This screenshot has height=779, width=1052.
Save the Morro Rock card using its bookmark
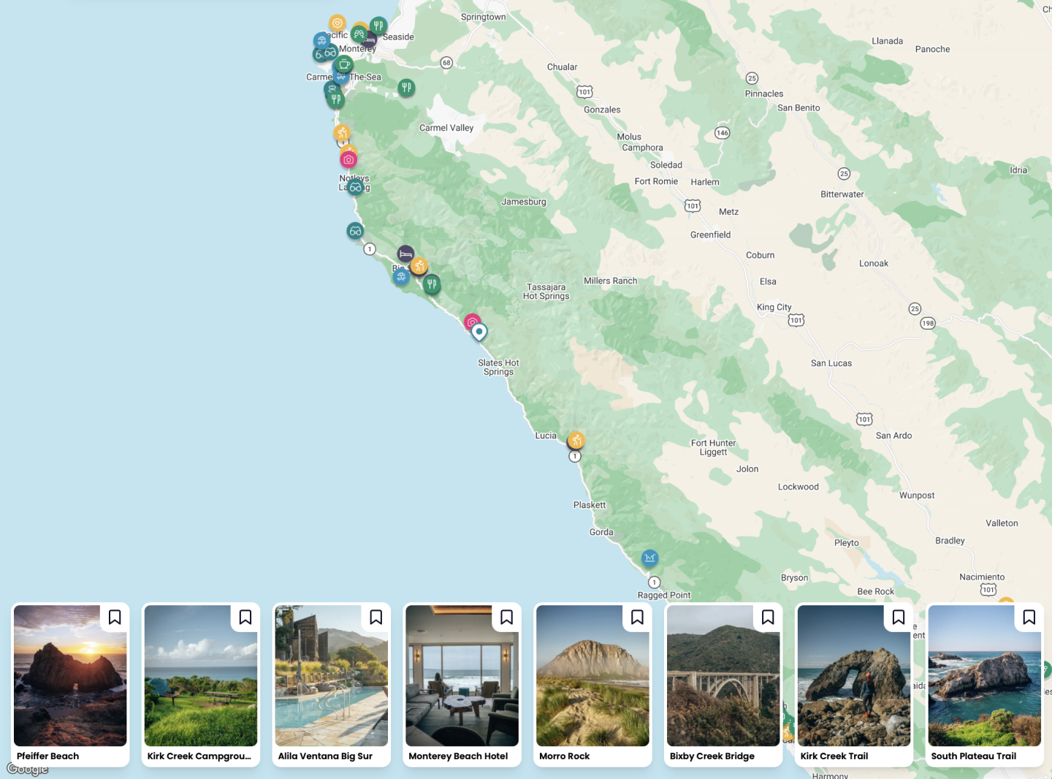tap(637, 617)
